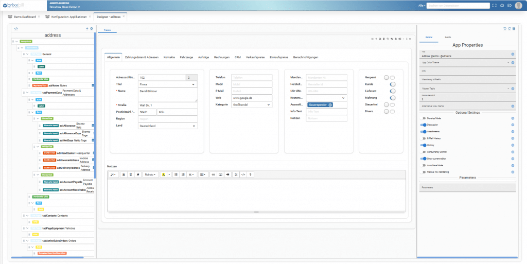Turn off the Kunde switch
The width and height of the screenshot is (527, 264).
(392, 84)
